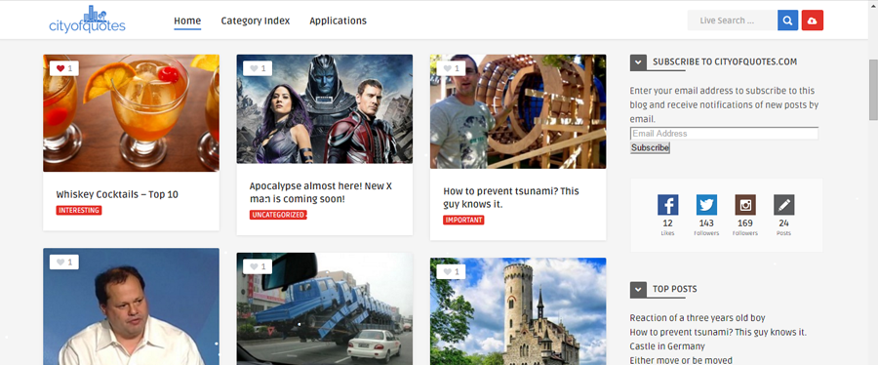Screen dimensions: 878x365
Task: Open the IMPORTANT category tag
Action: point(463,220)
